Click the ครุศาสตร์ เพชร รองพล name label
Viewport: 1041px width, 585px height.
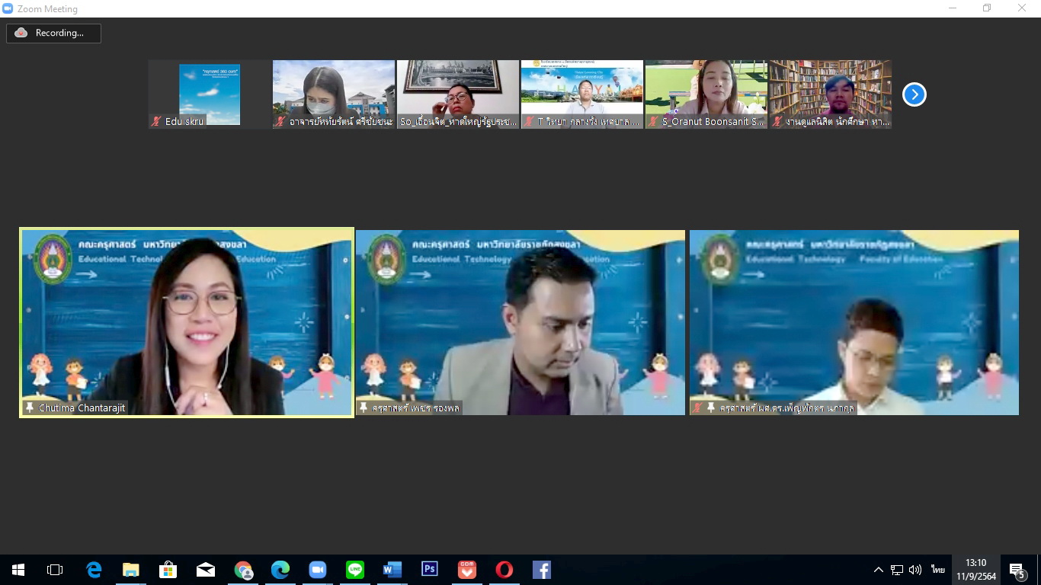pyautogui.click(x=416, y=408)
